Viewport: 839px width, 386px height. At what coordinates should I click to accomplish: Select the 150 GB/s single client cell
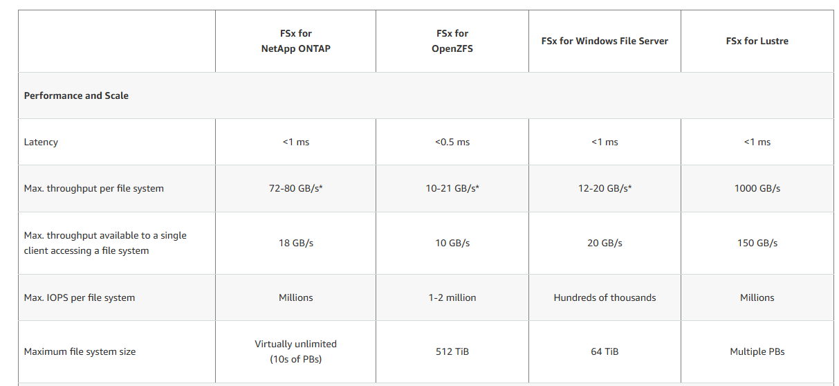tap(757, 243)
